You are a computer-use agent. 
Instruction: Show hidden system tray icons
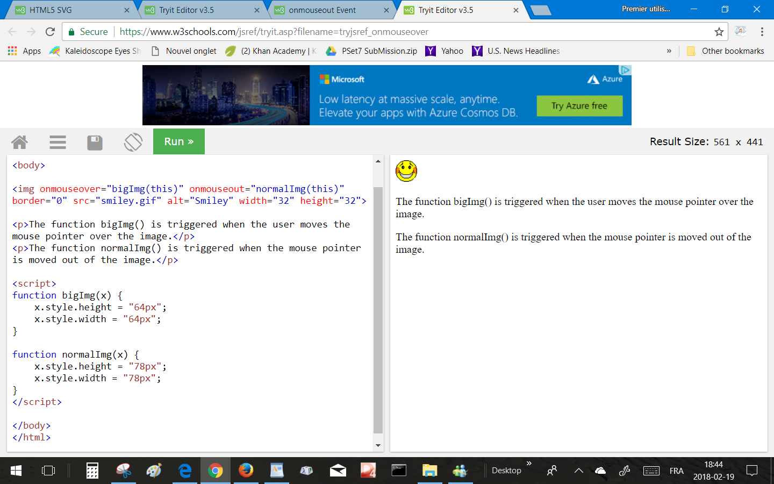pos(578,471)
